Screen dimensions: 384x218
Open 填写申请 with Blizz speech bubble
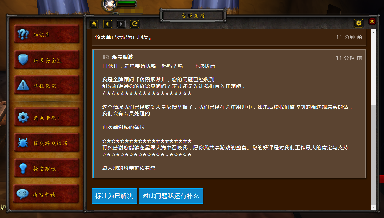[46, 194]
